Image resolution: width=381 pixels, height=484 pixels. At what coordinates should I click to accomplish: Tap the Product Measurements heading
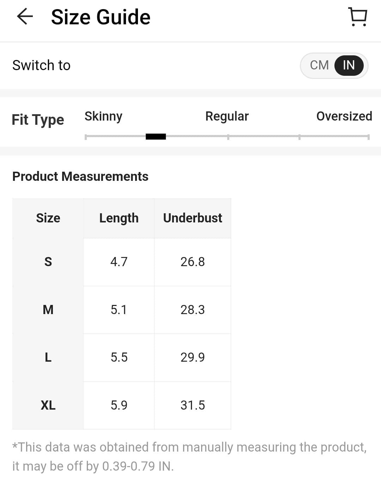pos(80,176)
